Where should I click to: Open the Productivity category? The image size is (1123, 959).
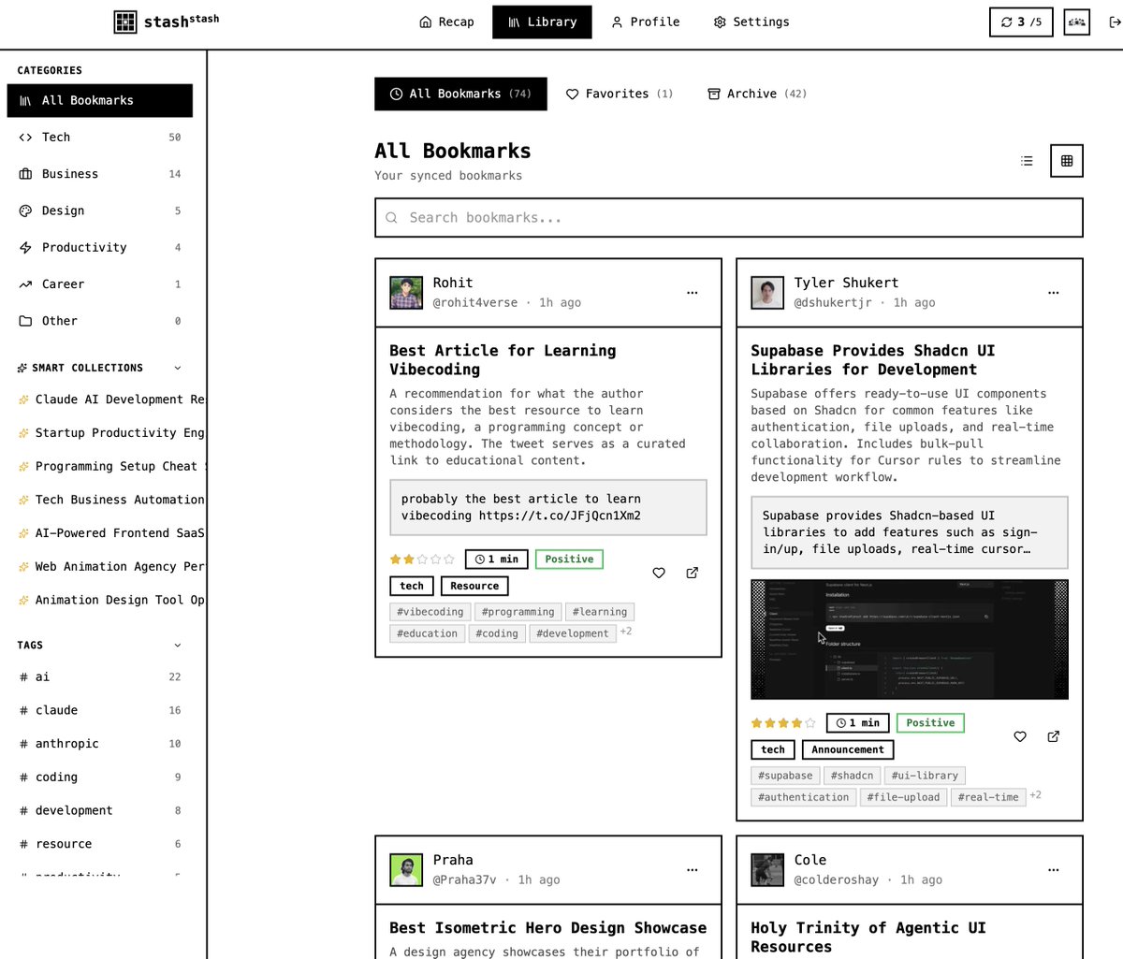point(100,247)
